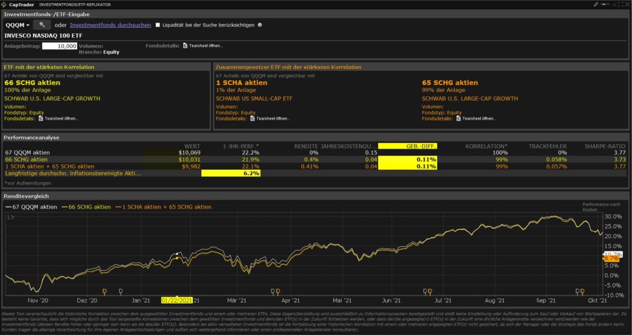Enable Liquidität bei der Suche berücksichtigen checkbox
The height and width of the screenshot is (335, 632).
tap(158, 25)
